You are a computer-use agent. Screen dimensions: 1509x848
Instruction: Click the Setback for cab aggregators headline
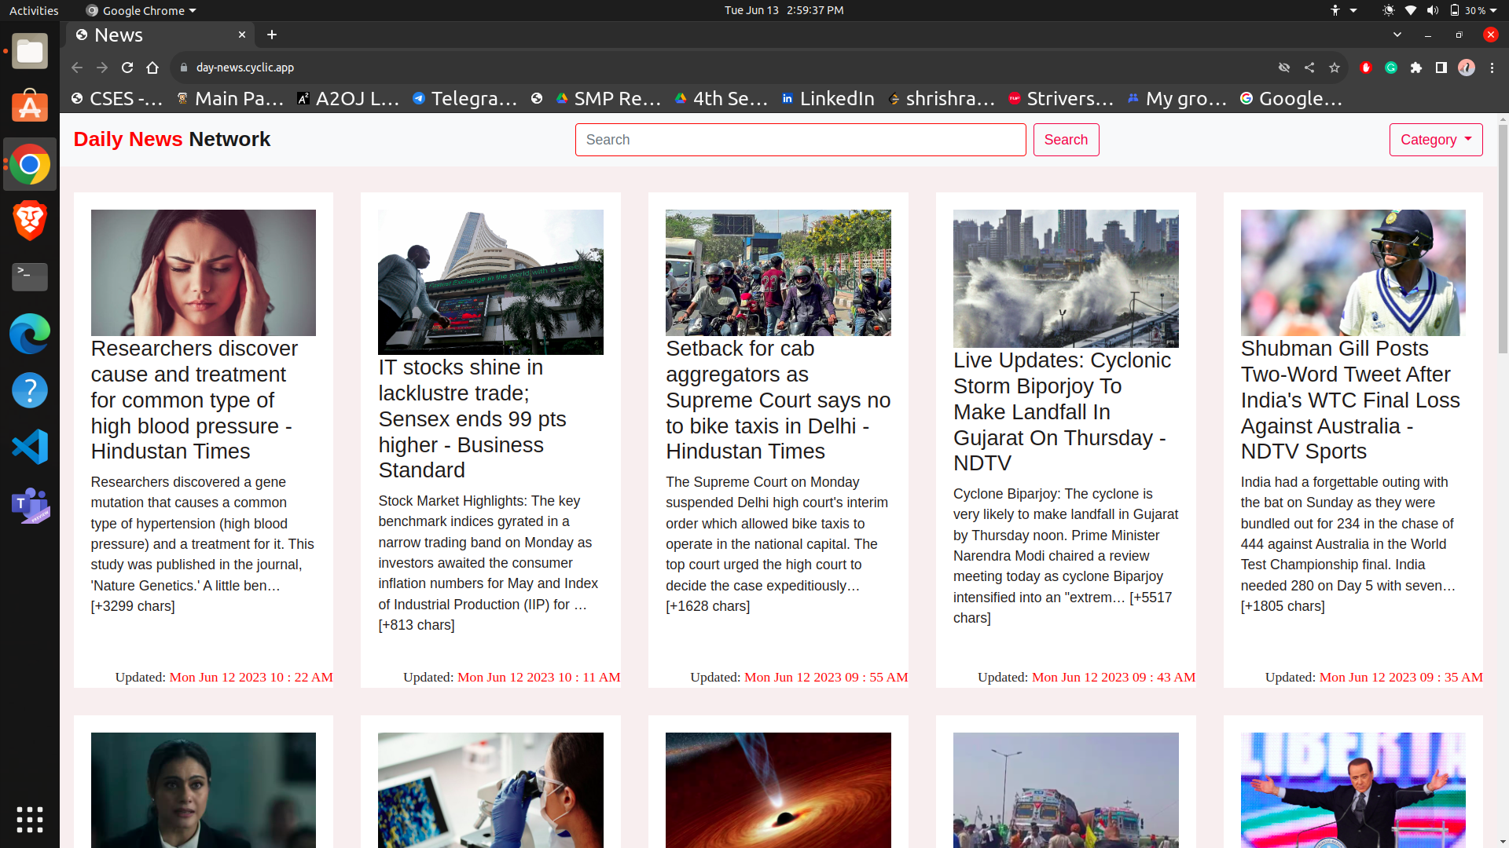click(x=778, y=400)
